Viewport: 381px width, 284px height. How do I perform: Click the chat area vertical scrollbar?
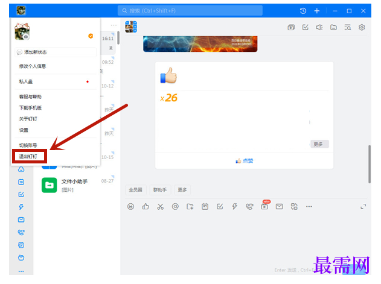(370, 164)
